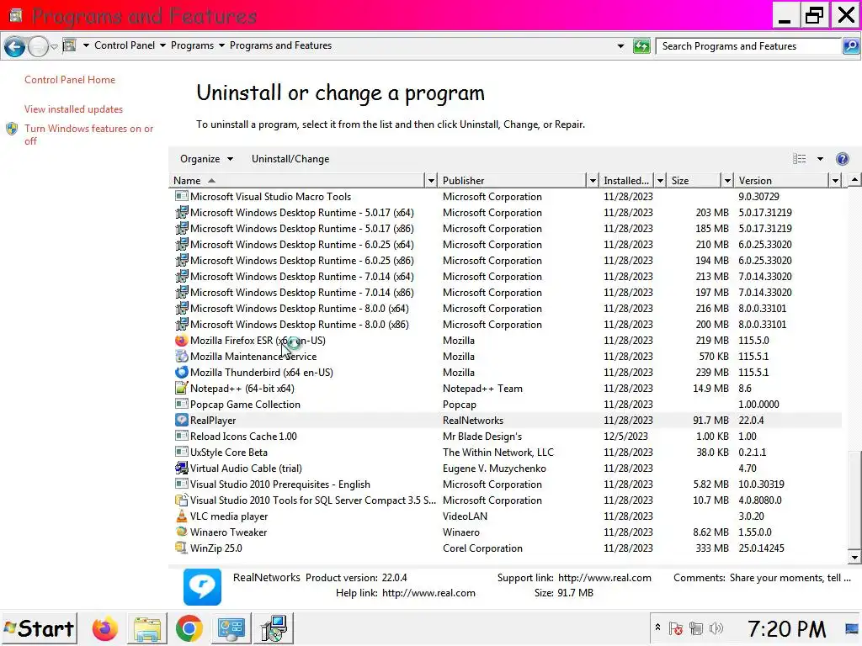This screenshot has width=862, height=646.
Task: Sort list by Size column header
Action: 694,181
